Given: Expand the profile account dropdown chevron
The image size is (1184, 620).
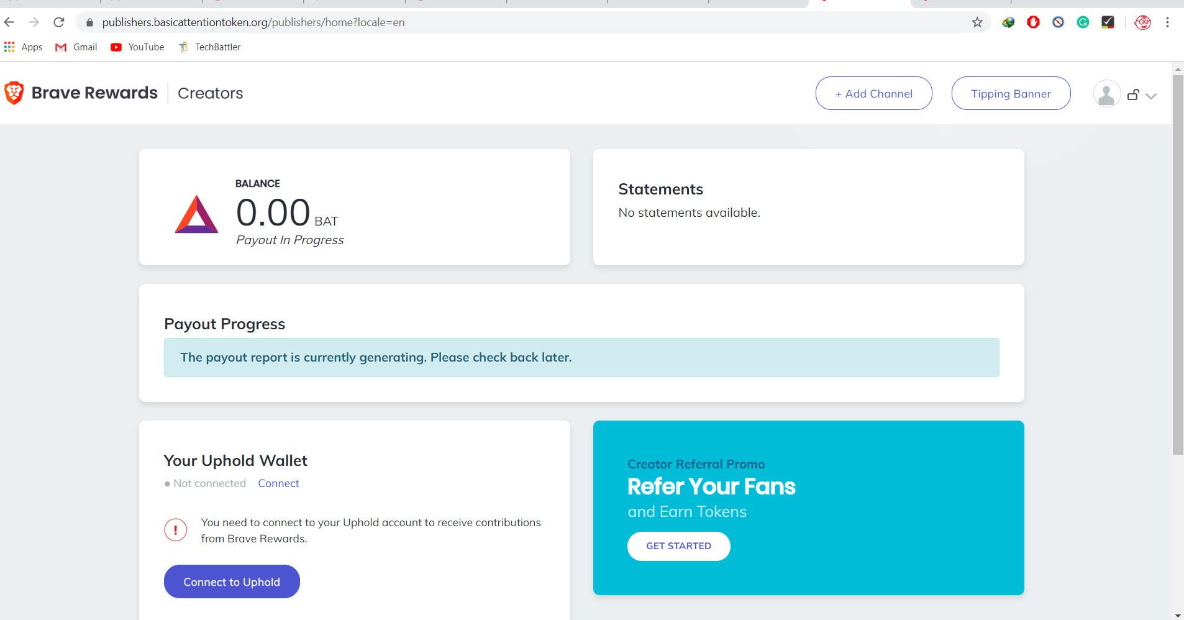Looking at the screenshot, I should [1150, 96].
